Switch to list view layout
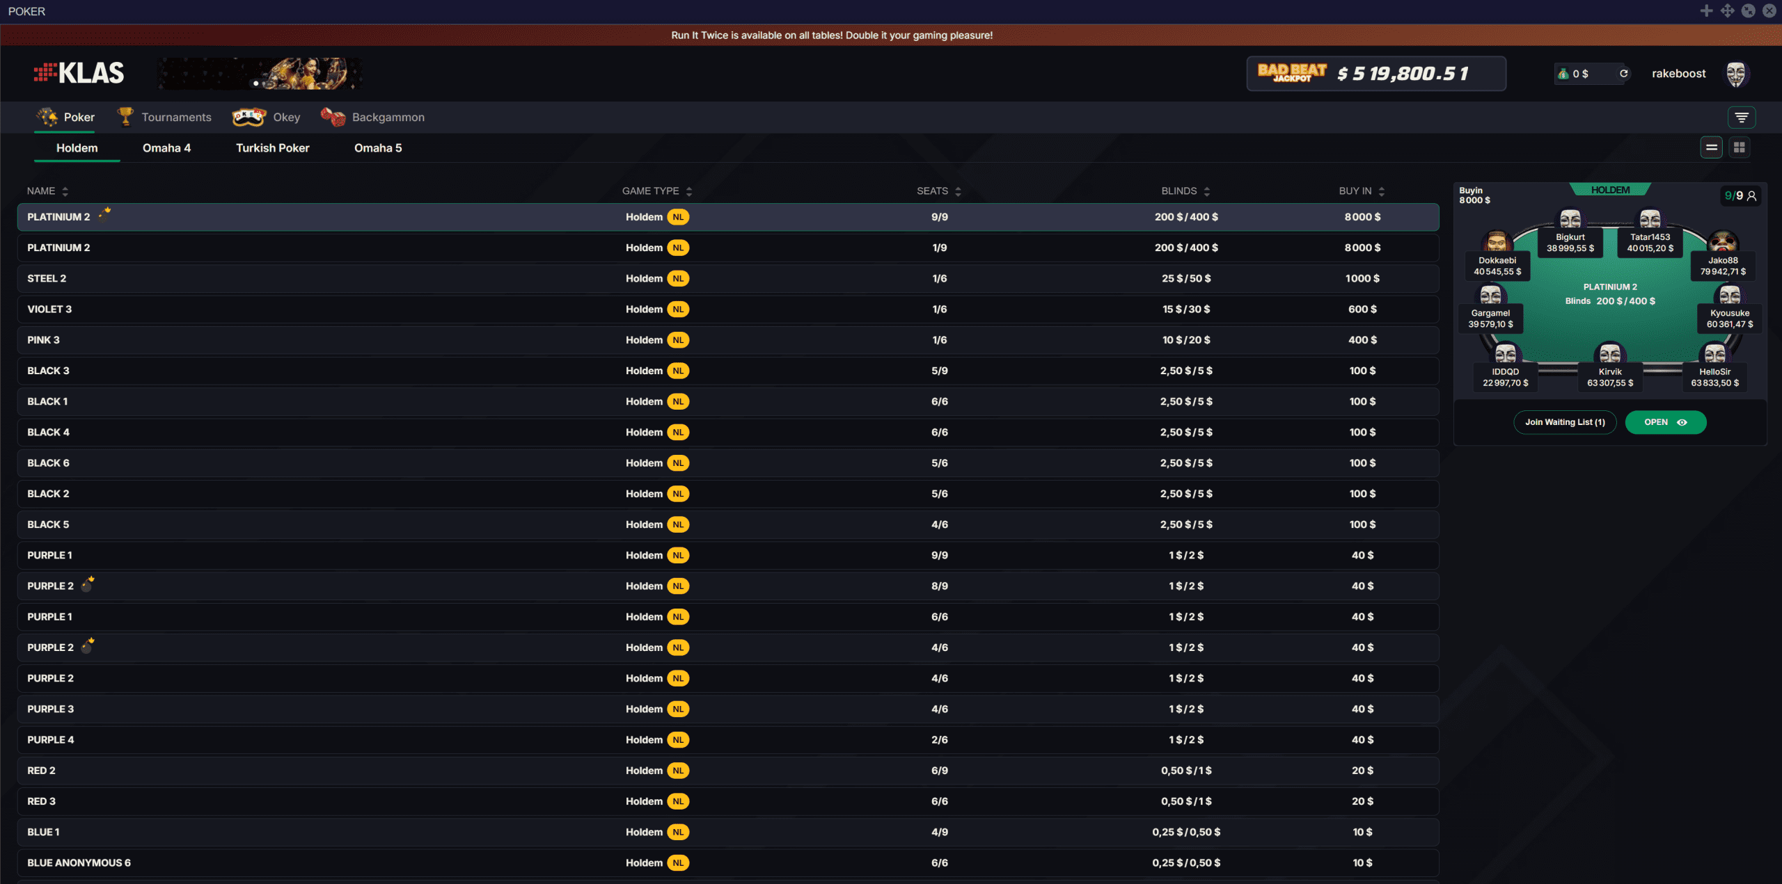This screenshot has height=884, width=1782. [x=1711, y=147]
